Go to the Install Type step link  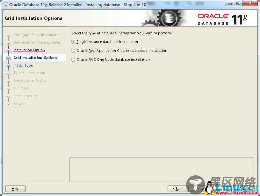[x=23, y=65]
